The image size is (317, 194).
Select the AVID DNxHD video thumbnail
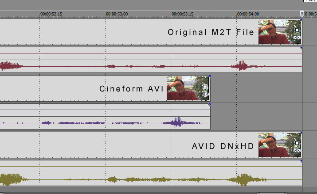280,145
